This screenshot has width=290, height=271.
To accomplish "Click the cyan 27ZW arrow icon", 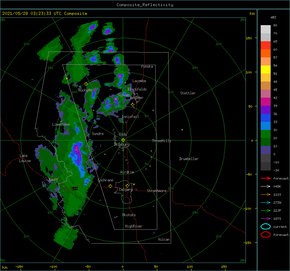I will coord(266,203).
